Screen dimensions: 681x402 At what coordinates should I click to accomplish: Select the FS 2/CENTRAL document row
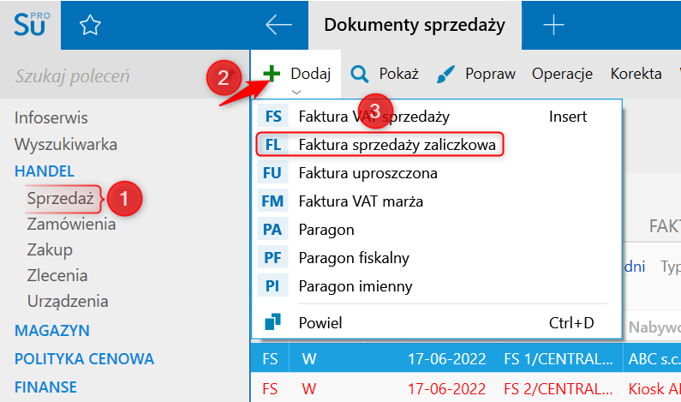(465, 388)
